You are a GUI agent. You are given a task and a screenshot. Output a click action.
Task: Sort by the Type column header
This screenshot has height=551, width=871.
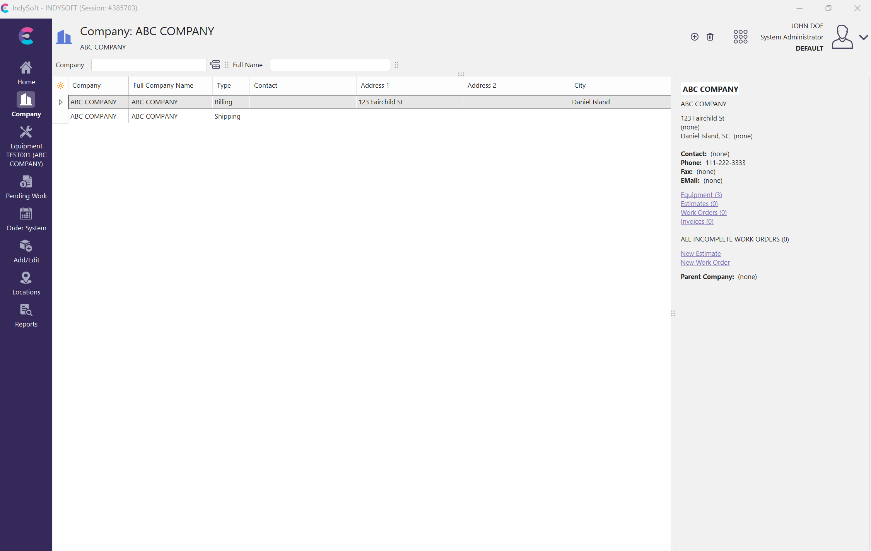(224, 85)
